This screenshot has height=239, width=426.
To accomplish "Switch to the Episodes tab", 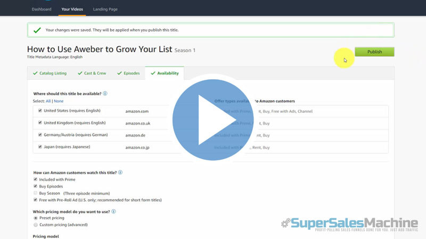I will pos(128,73).
